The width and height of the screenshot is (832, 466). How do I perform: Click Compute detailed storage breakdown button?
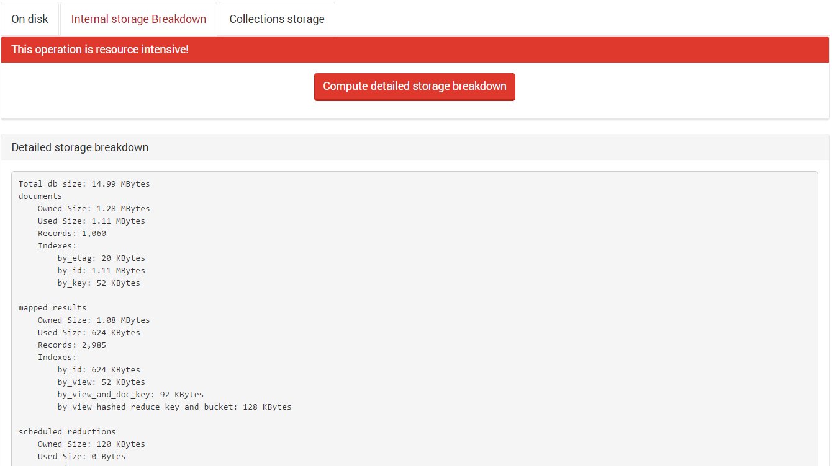(415, 87)
